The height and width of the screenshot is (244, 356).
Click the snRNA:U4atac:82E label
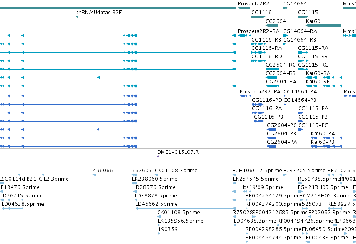click(x=99, y=13)
